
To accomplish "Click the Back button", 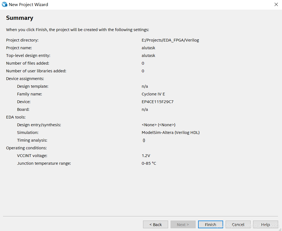I will click(x=155, y=224).
